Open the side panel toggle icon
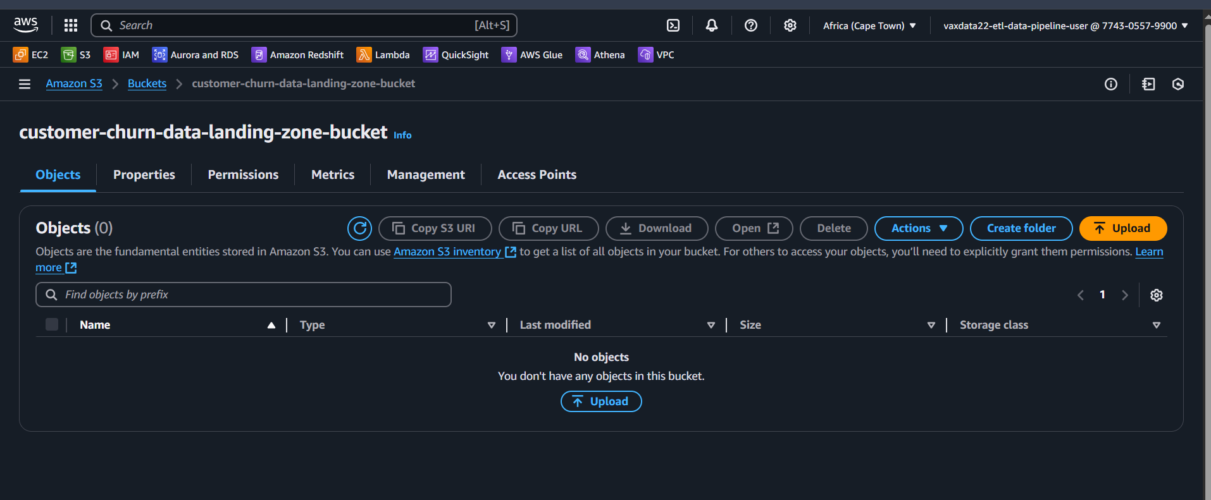Screen dimensions: 1211x500 [1148, 84]
